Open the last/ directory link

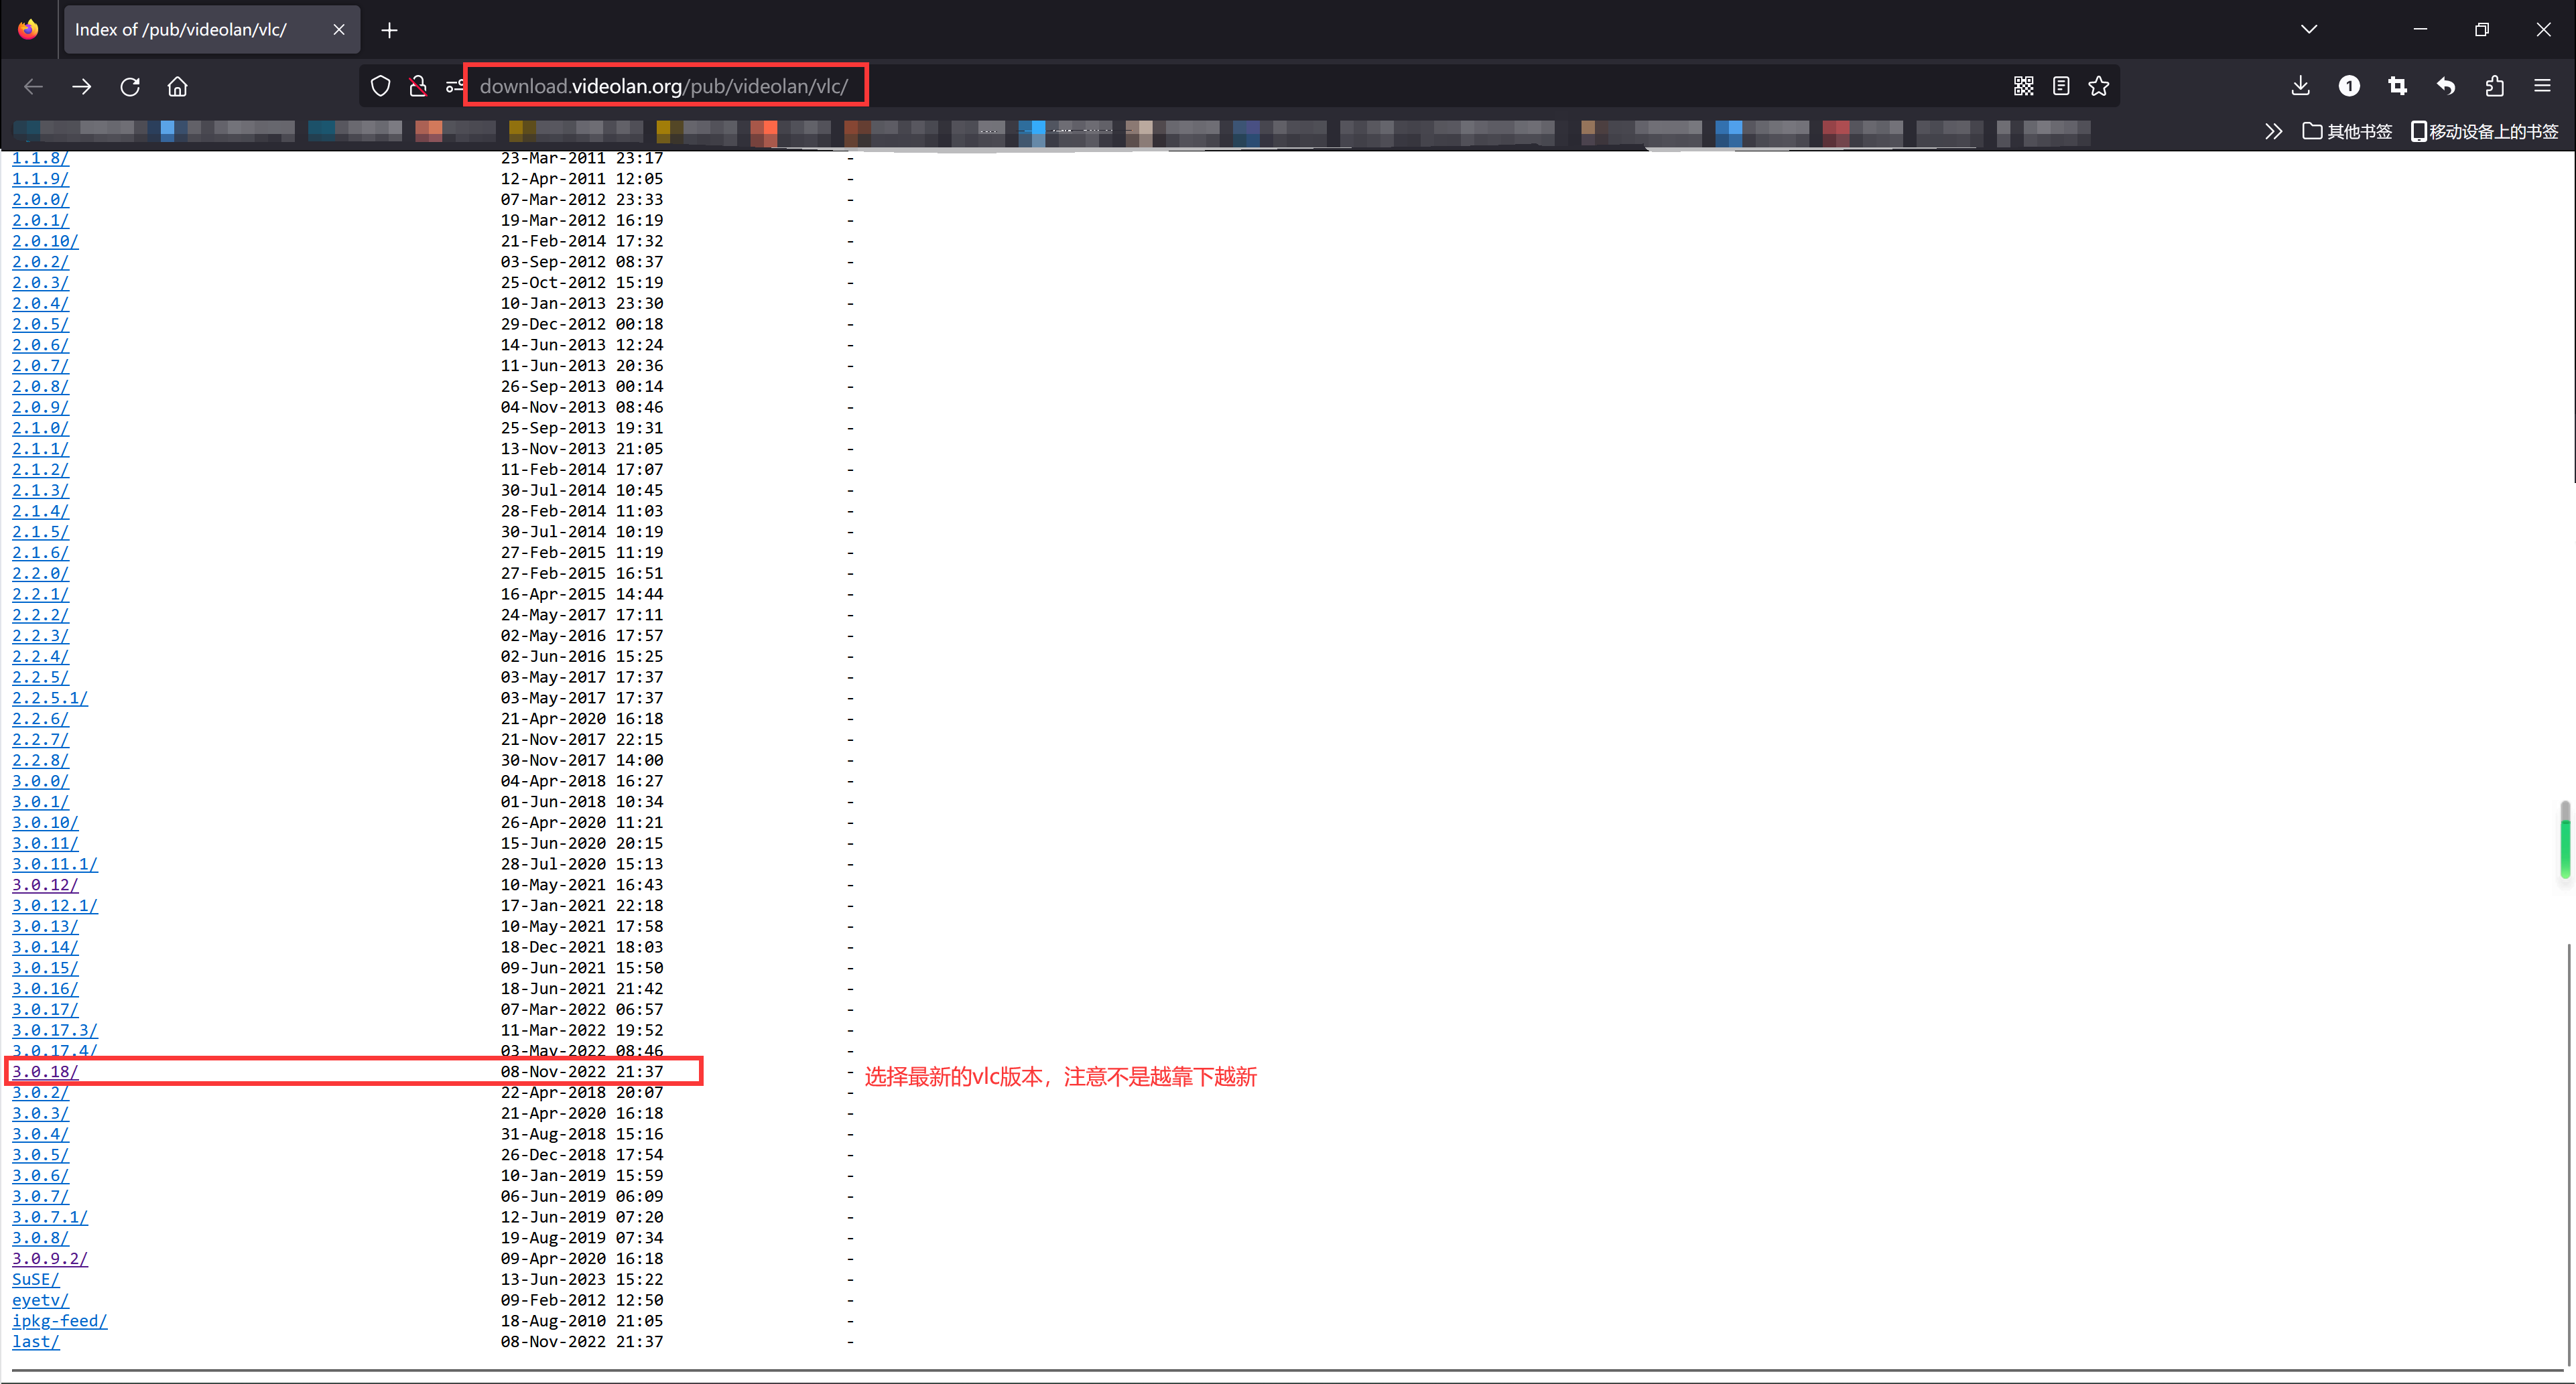click(x=35, y=1341)
